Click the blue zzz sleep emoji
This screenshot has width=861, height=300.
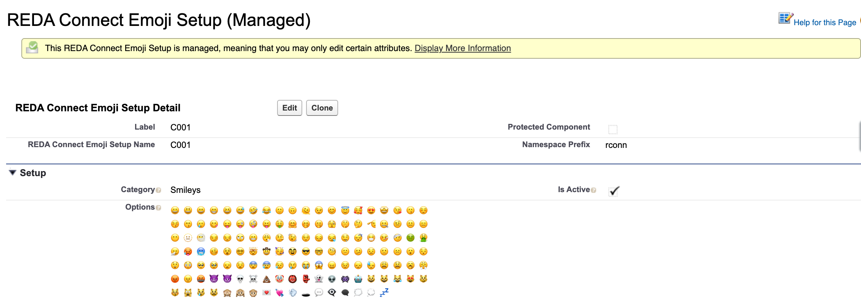point(384,292)
